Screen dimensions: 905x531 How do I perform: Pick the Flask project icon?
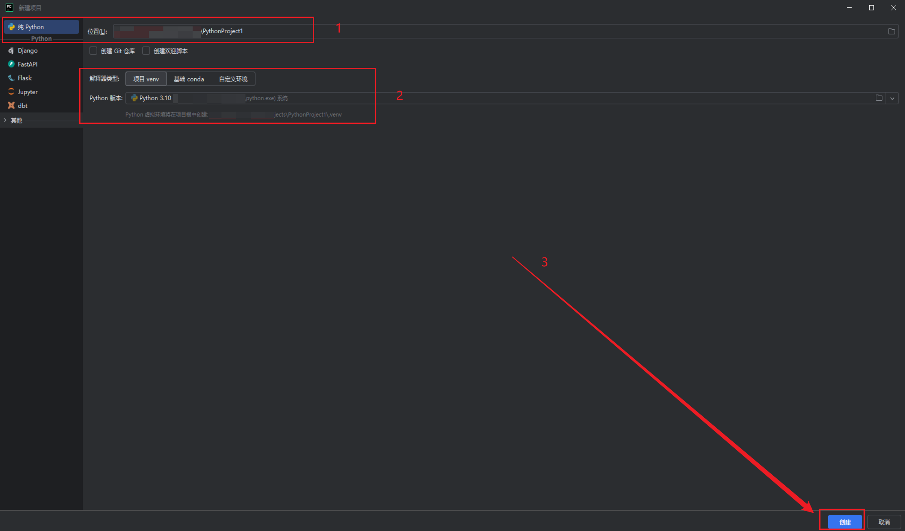click(x=11, y=78)
